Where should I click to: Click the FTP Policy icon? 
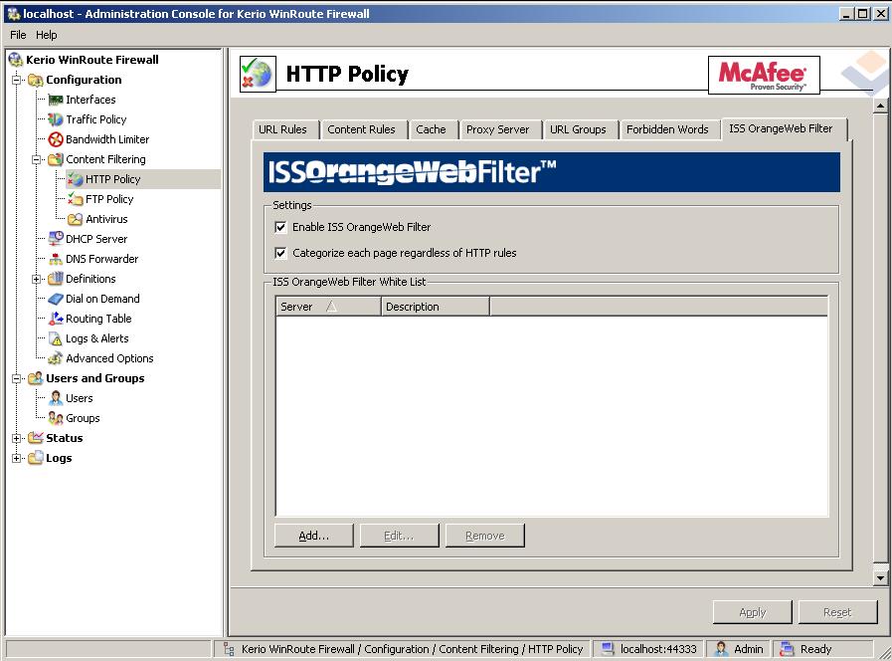coord(76,199)
